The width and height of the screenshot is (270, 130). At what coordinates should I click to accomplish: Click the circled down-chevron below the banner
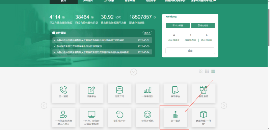tap(134, 72)
